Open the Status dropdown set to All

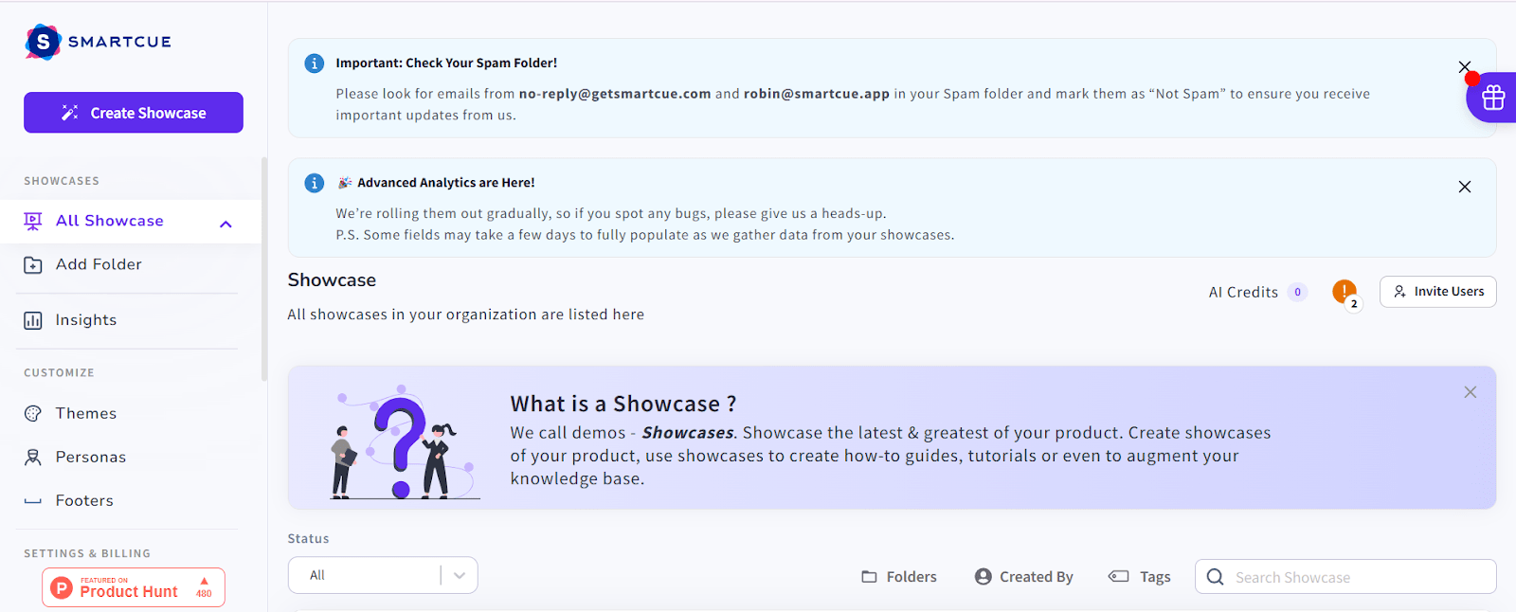pos(383,575)
